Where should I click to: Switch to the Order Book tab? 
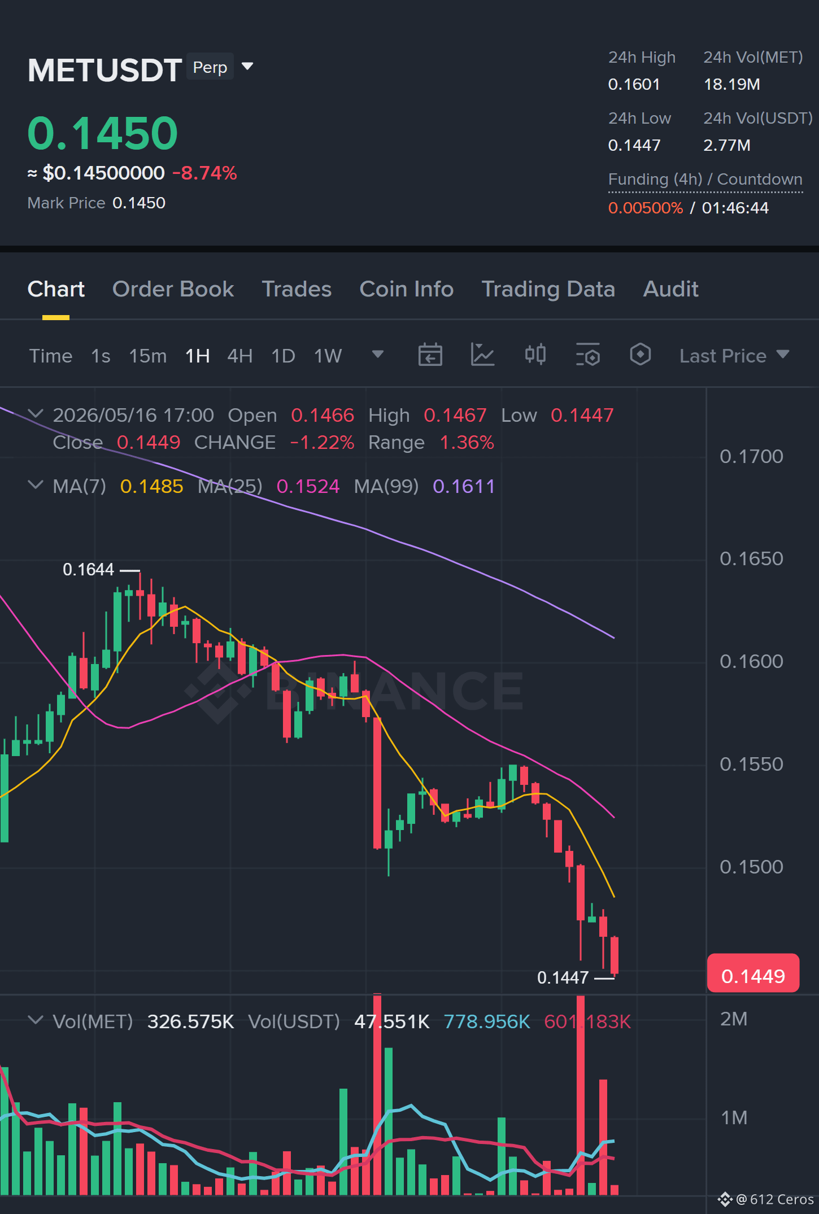pos(173,289)
